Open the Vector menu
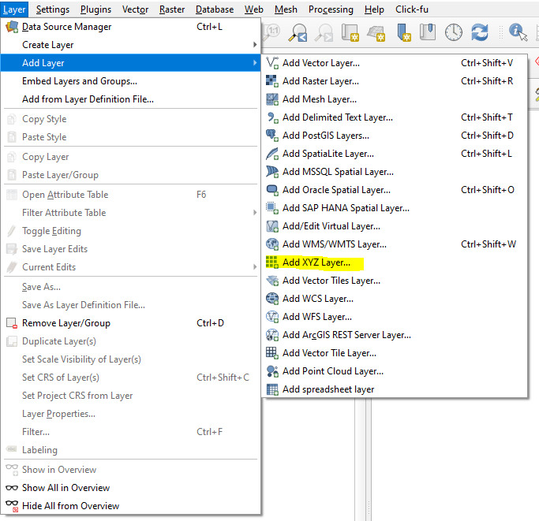The image size is (539, 521). (x=135, y=9)
